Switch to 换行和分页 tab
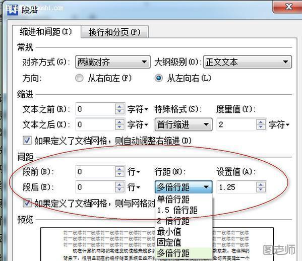Viewport: 302px width, 261px height. (114, 32)
